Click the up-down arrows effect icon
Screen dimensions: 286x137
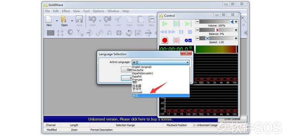tap(60, 33)
